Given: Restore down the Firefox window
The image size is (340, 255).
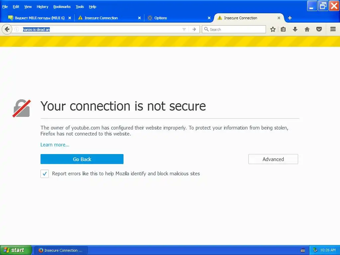Looking at the screenshot, I should [323, 6].
